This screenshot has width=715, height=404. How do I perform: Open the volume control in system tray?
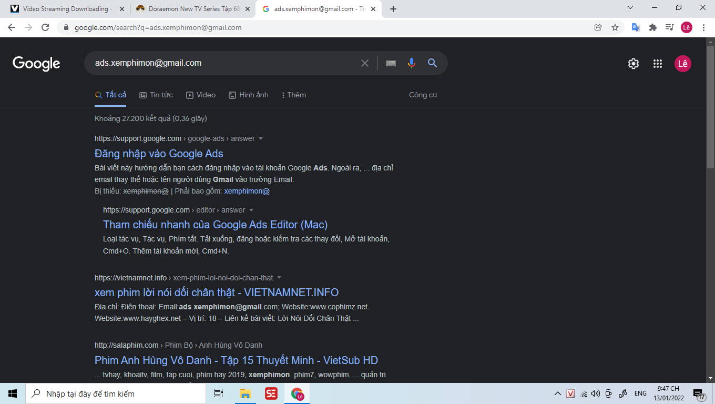pyautogui.click(x=596, y=393)
